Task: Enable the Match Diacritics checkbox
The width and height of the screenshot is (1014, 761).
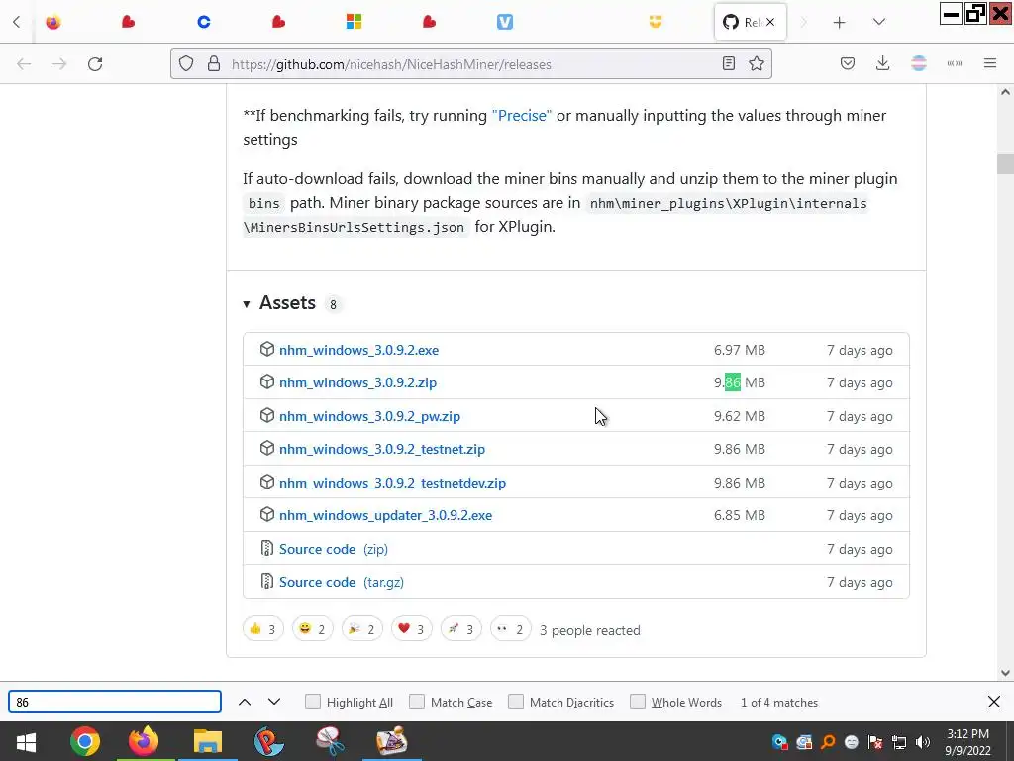Action: [x=515, y=702]
